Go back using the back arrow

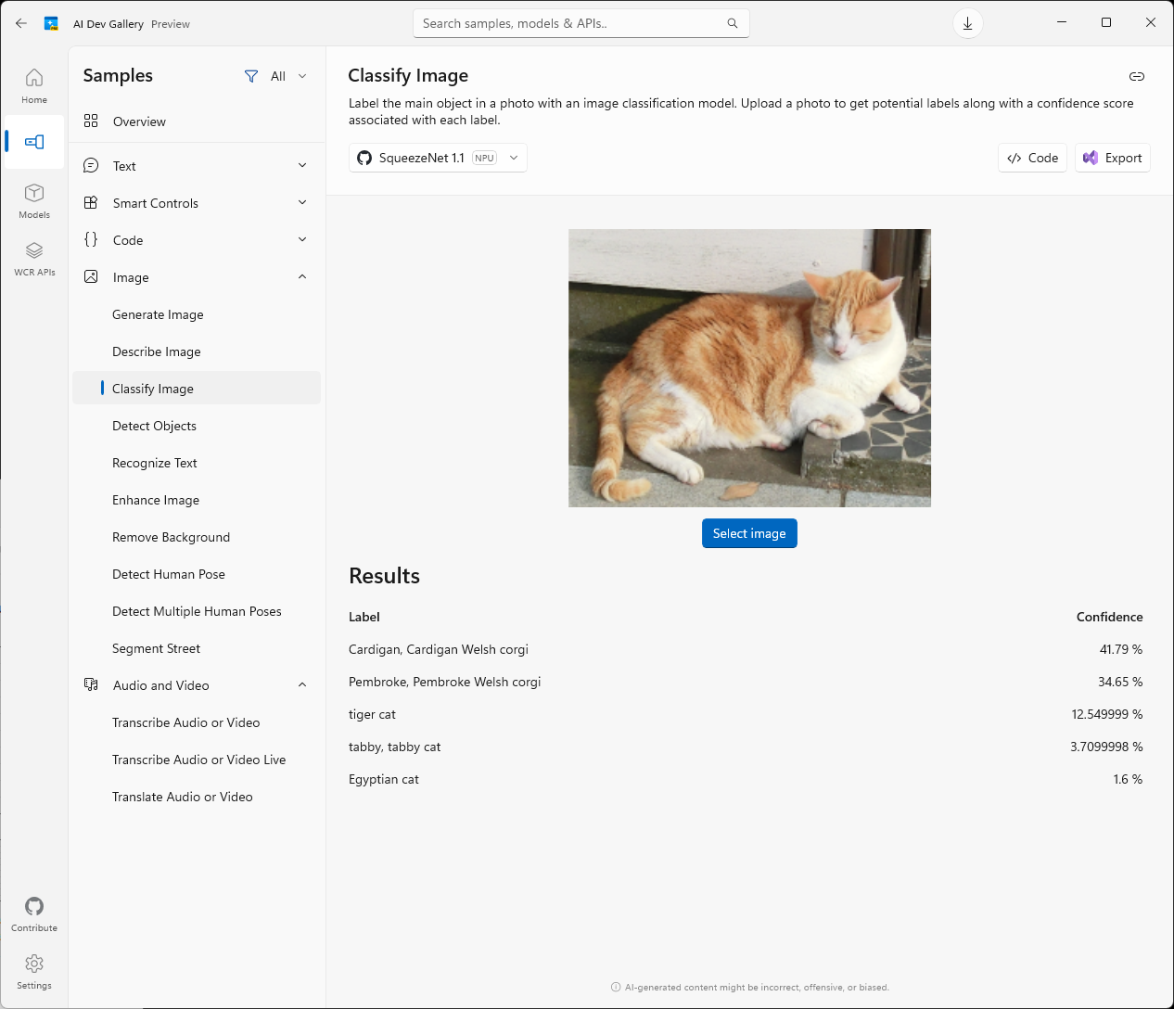click(x=20, y=23)
